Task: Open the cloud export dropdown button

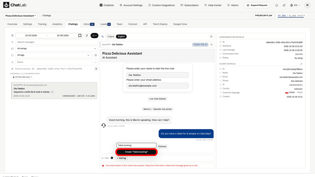Action: [94, 35]
